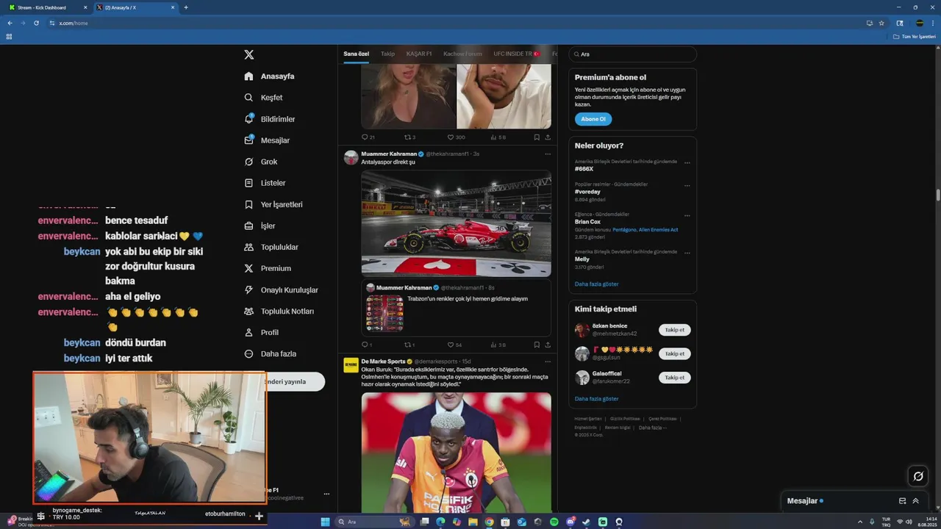Click the plus icon on stream overlay
Screen dimensions: 941x529
[x=259, y=516]
